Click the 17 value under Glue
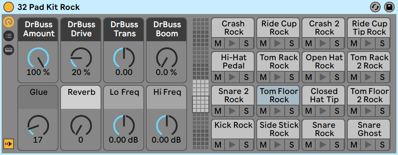The width and height of the screenshot is (398, 155). click(x=38, y=140)
